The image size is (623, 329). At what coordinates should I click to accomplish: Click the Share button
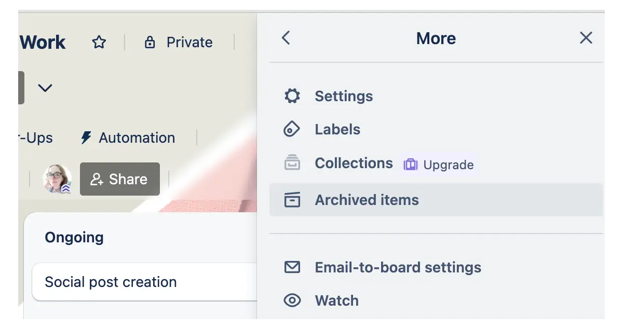pyautogui.click(x=120, y=179)
